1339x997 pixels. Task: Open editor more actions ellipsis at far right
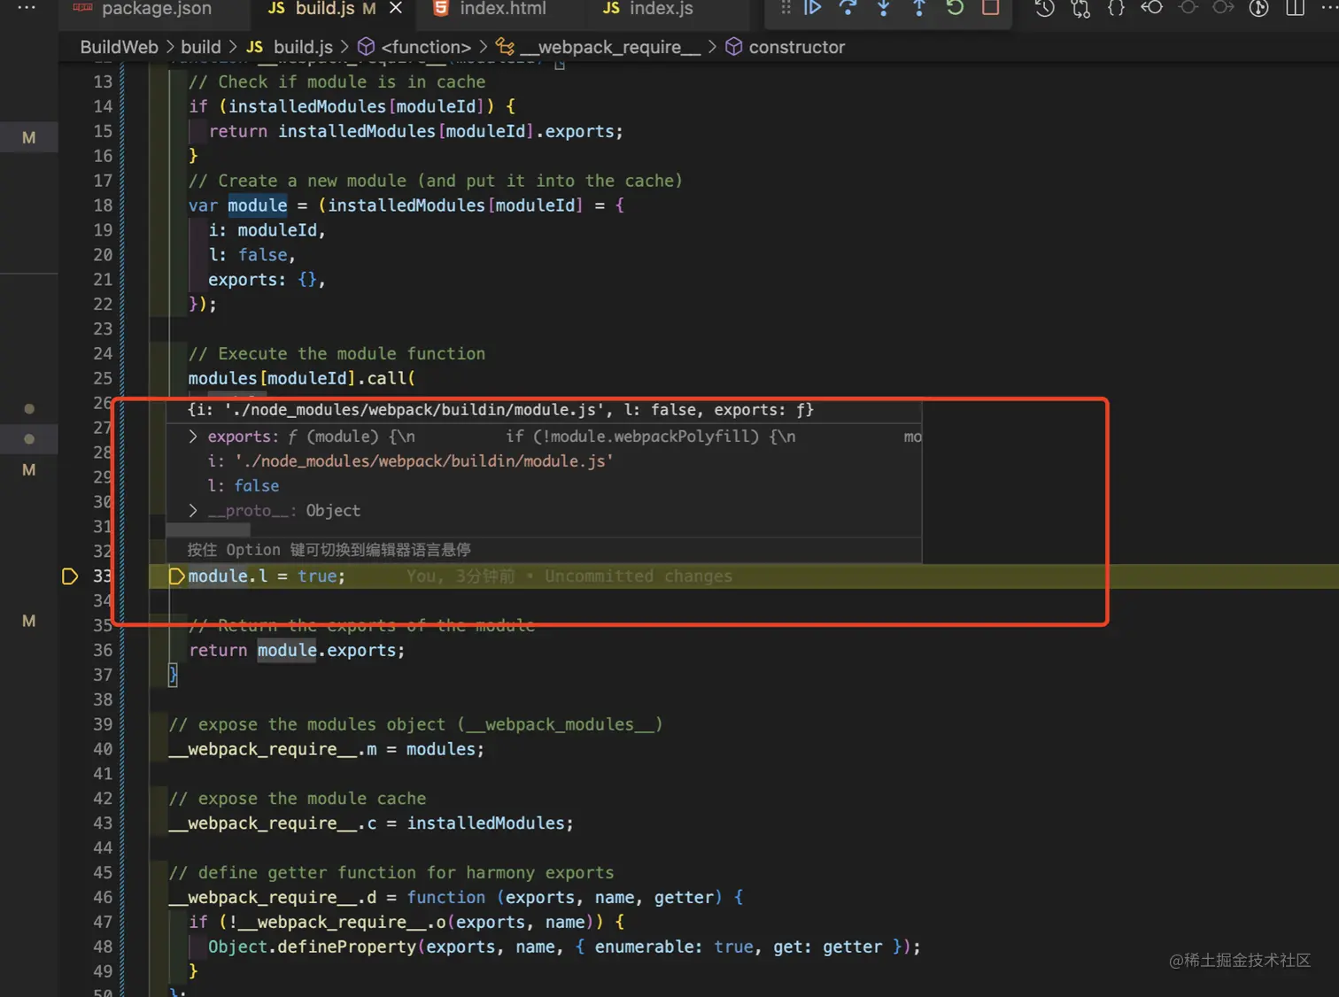1328,7
